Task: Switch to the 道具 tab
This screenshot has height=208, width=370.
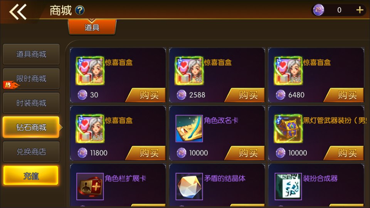Action: click(x=92, y=27)
